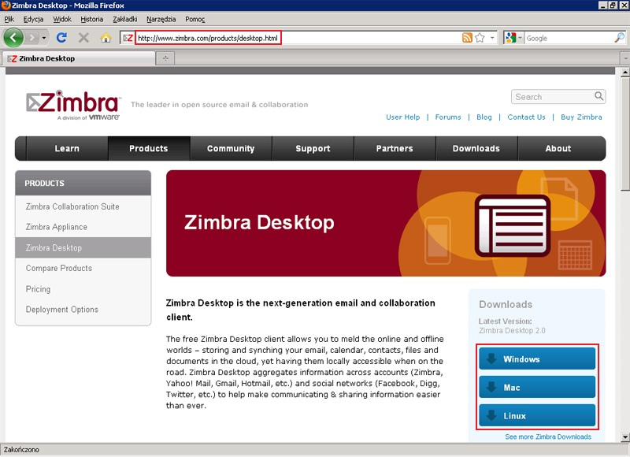
Task: Open the User Help link
Action: [x=402, y=117]
